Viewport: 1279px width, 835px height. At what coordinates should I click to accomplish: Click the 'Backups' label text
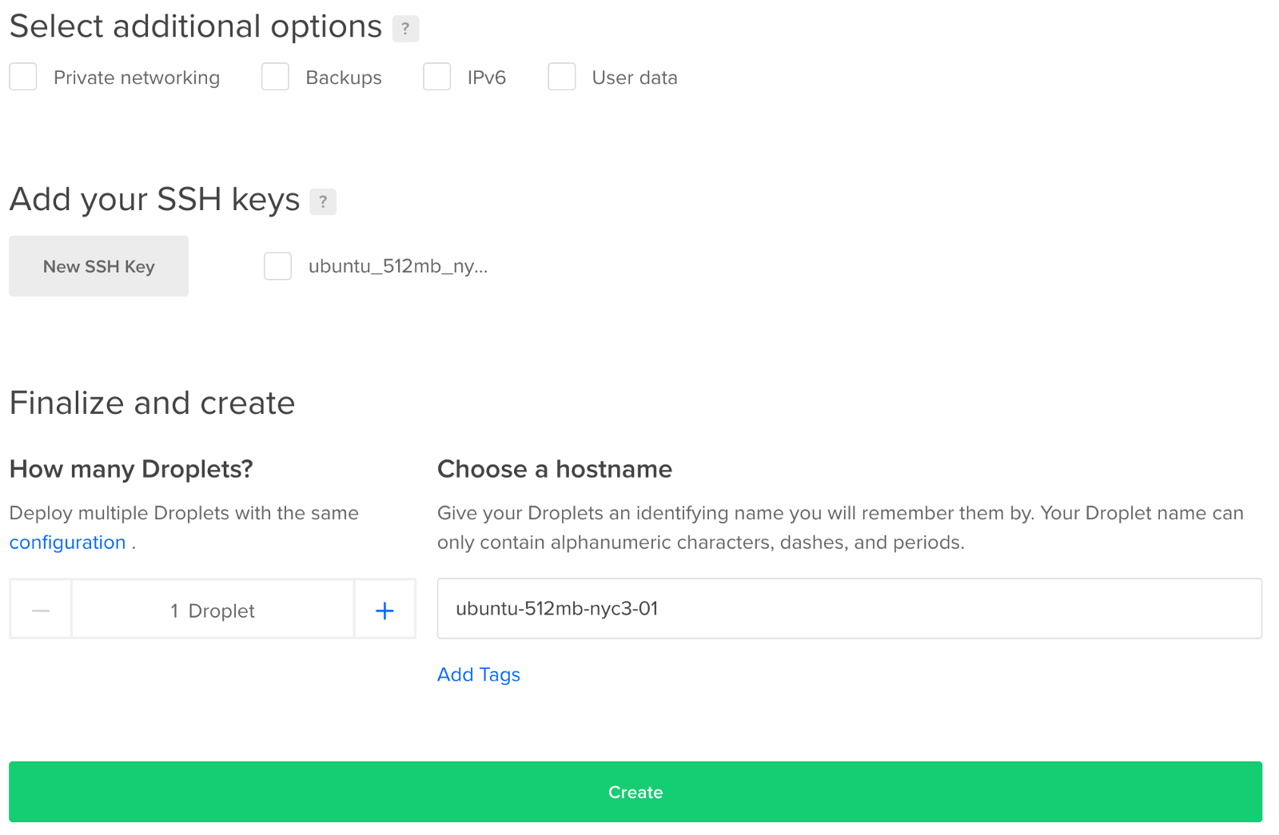coord(344,78)
